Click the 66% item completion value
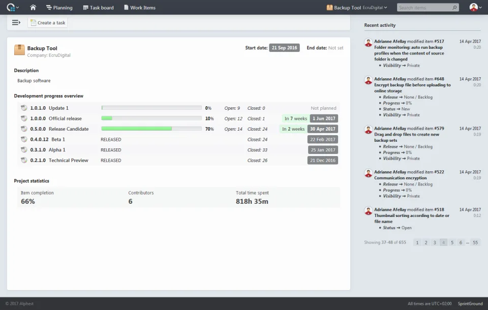The width and height of the screenshot is (488, 310). 27,201
